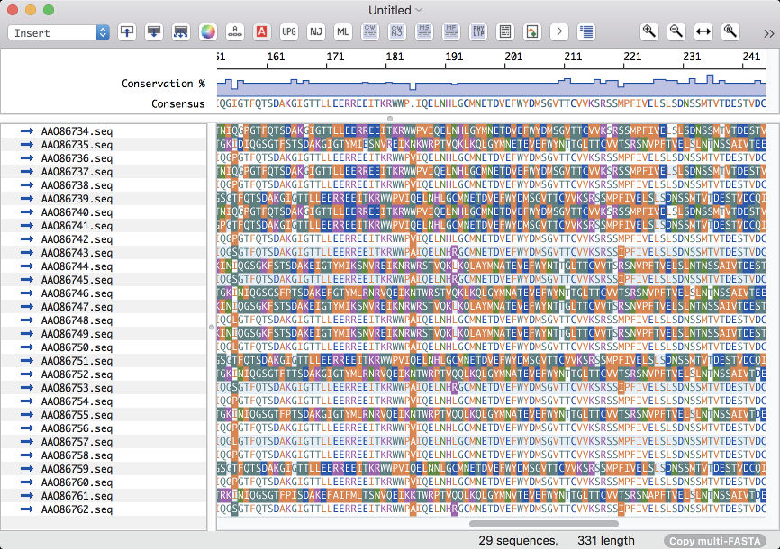
Task: Click the fit-to-width double arrow icon
Action: coord(703,32)
